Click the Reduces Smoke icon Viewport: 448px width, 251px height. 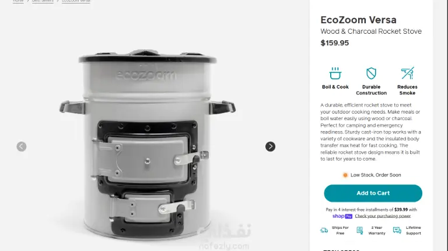point(407,73)
